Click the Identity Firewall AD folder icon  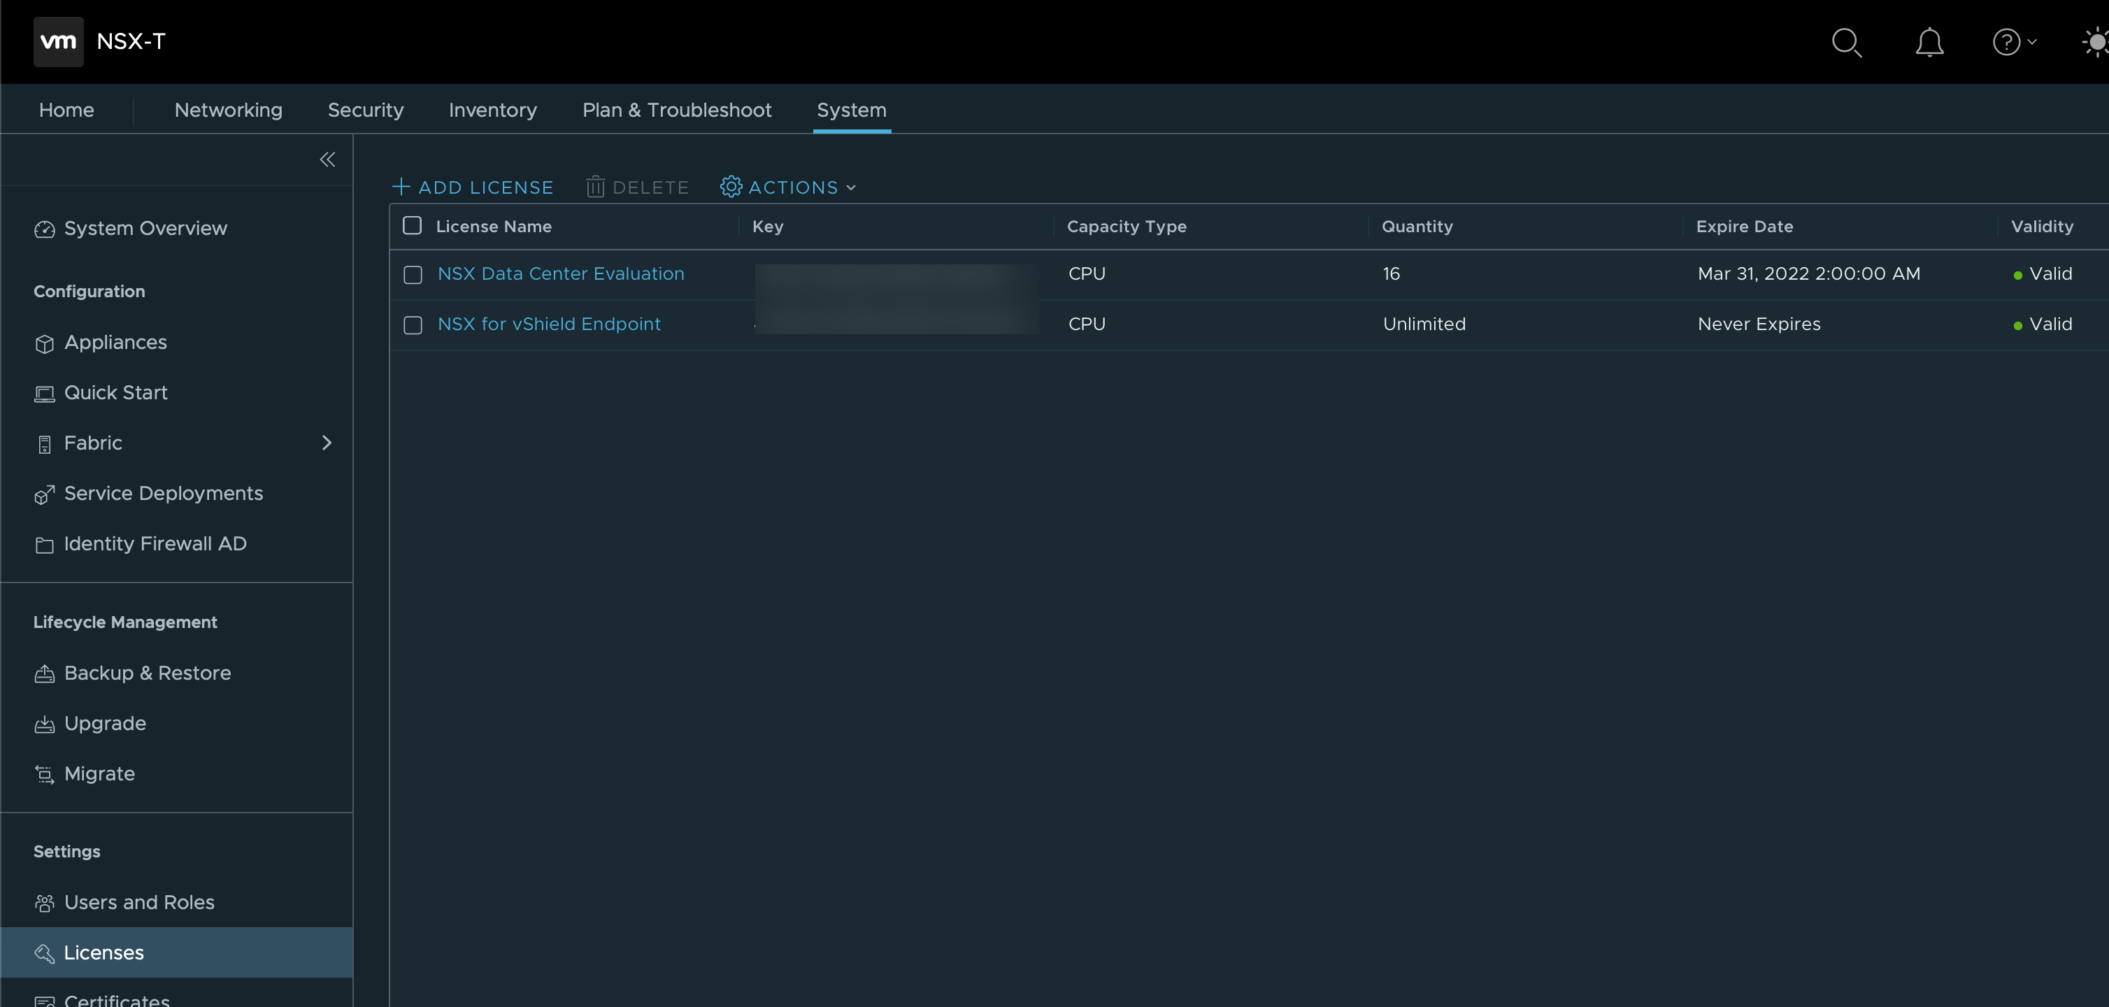click(x=44, y=545)
